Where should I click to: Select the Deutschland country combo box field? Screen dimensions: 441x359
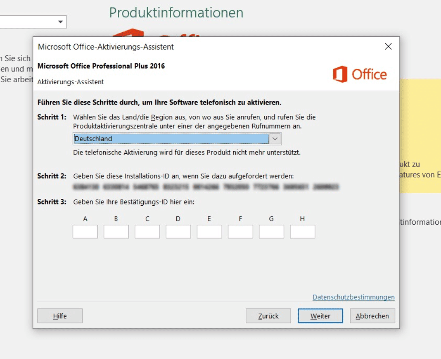tap(171, 139)
